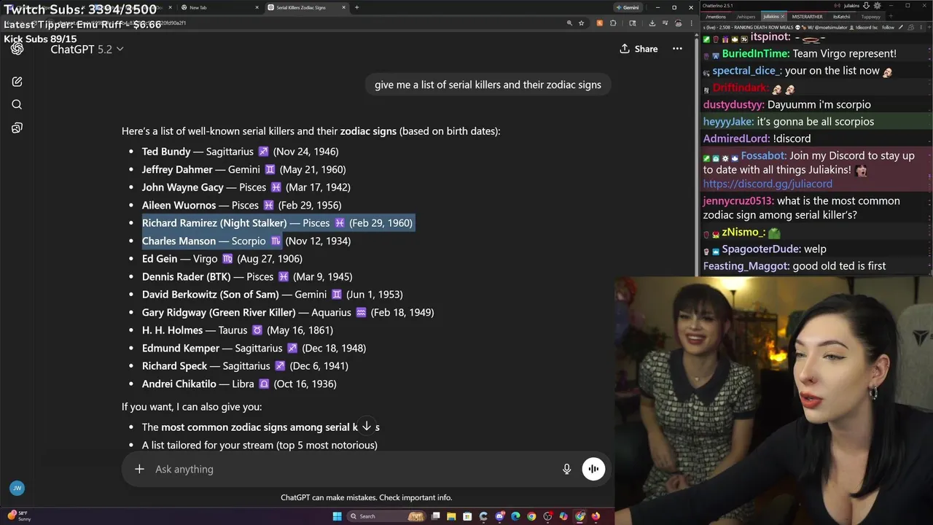Close the Serial Killers Zodiac Signs tab
Image resolution: width=933 pixels, height=525 pixels.
click(344, 7)
